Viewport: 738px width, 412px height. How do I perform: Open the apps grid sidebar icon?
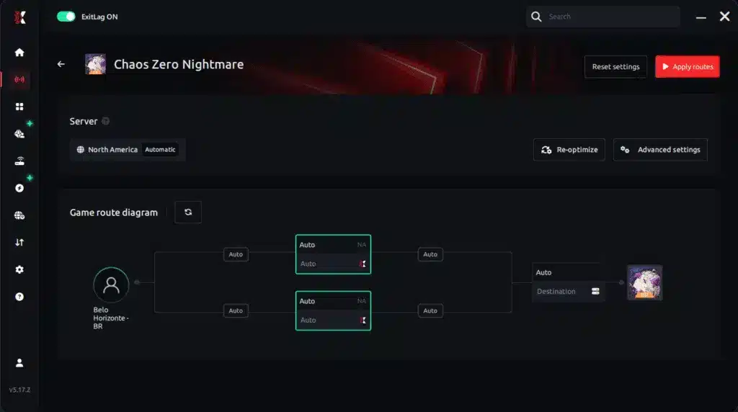point(19,107)
